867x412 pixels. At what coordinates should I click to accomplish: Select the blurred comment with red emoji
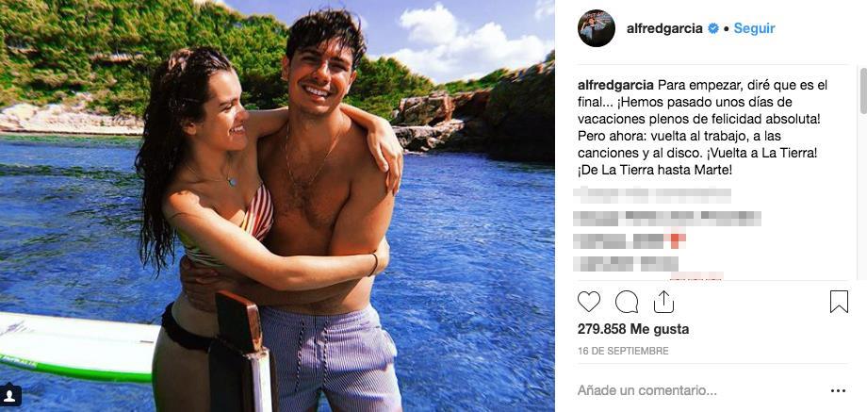[x=630, y=241]
